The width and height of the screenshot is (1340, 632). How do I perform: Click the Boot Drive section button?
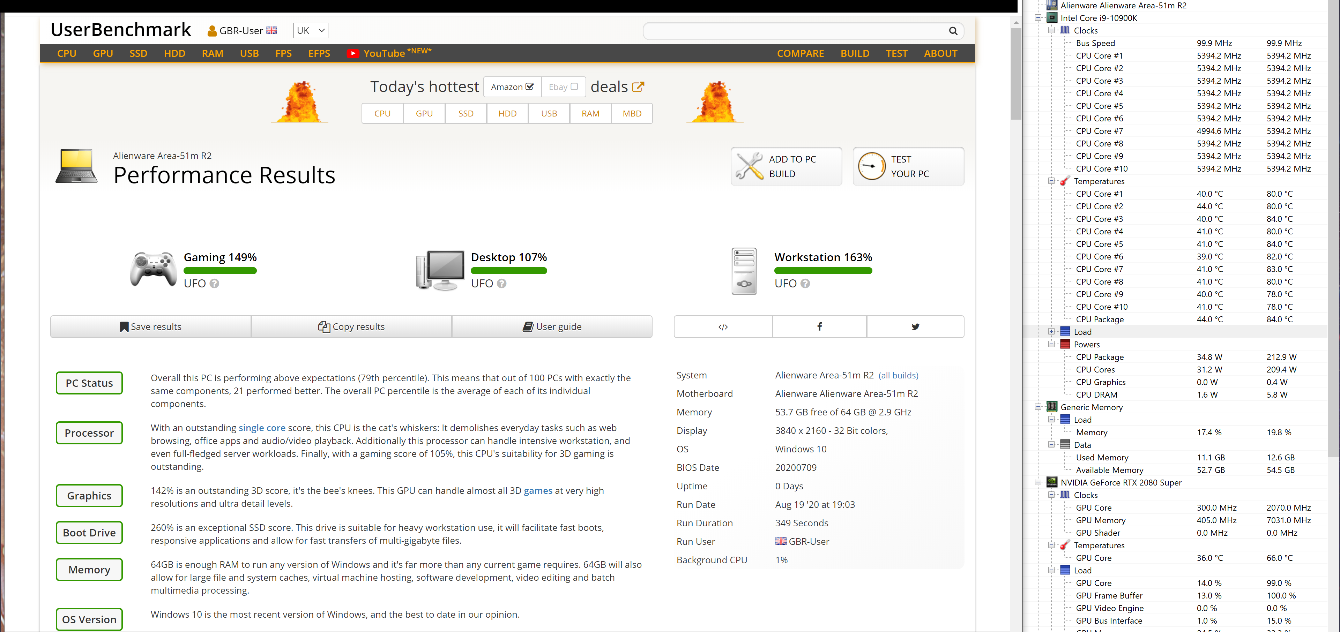click(89, 533)
